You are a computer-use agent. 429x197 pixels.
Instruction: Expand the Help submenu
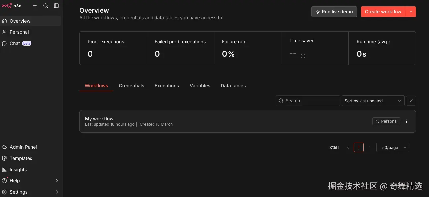coord(57,181)
